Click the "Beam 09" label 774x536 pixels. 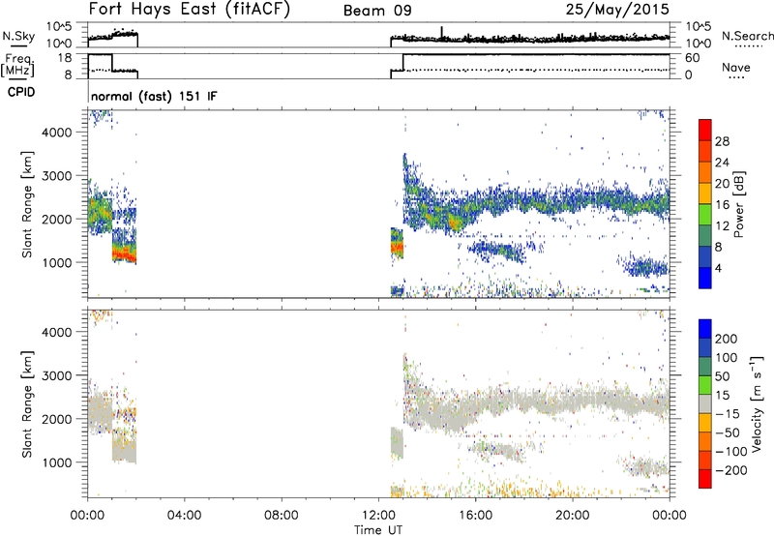377,11
